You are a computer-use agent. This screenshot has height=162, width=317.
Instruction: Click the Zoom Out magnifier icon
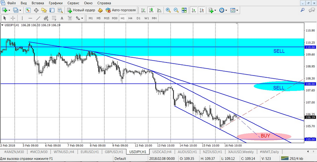click(176, 10)
